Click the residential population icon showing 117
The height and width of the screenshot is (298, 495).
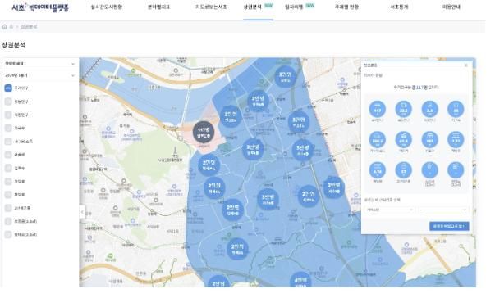click(378, 110)
